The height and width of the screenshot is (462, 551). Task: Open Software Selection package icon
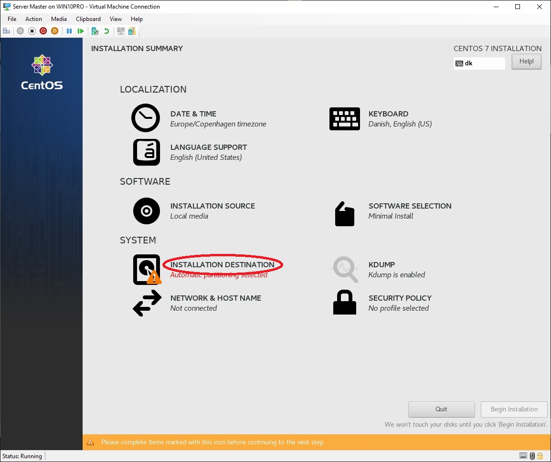344,214
